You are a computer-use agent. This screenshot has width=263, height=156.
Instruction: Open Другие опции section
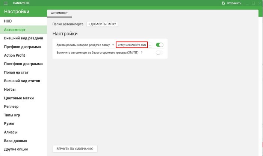(x=23, y=149)
